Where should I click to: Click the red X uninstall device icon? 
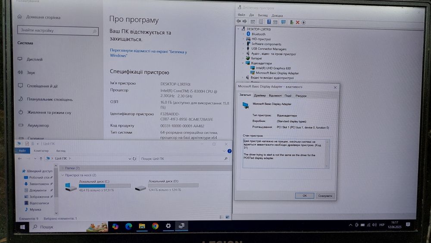pos(297,22)
